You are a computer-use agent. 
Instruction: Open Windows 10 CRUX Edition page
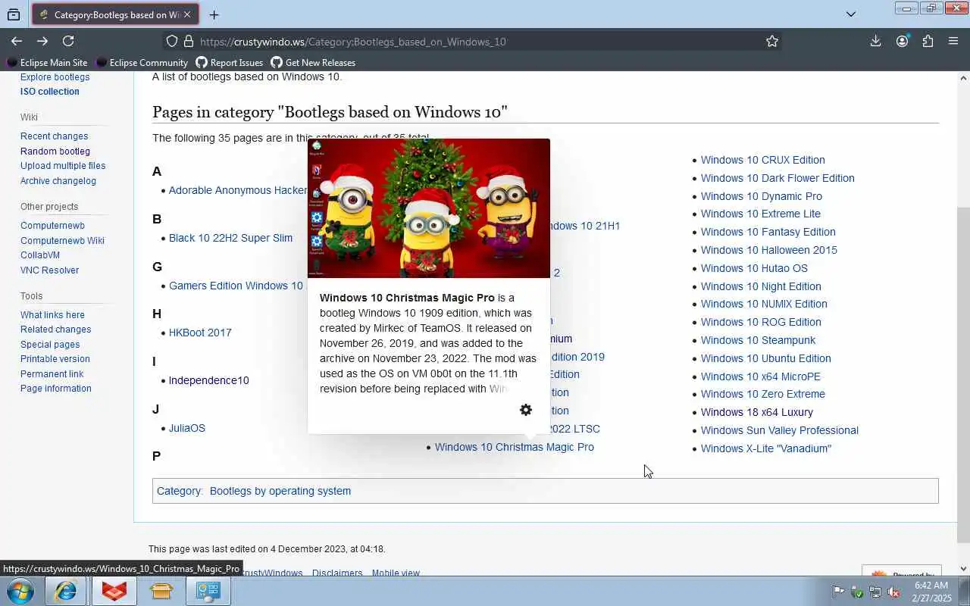pyautogui.click(x=762, y=160)
